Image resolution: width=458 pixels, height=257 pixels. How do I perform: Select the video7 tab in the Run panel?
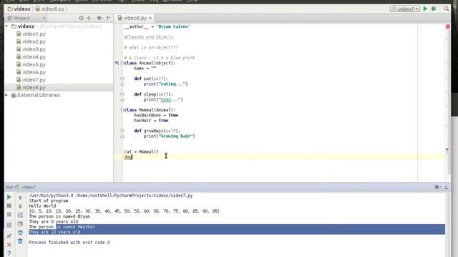26,187
